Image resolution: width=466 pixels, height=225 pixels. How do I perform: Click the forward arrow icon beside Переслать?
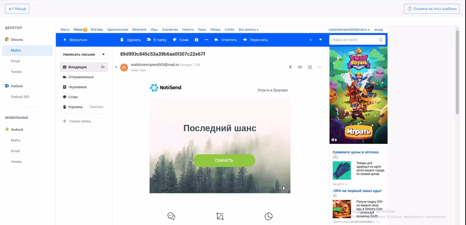pyautogui.click(x=245, y=40)
